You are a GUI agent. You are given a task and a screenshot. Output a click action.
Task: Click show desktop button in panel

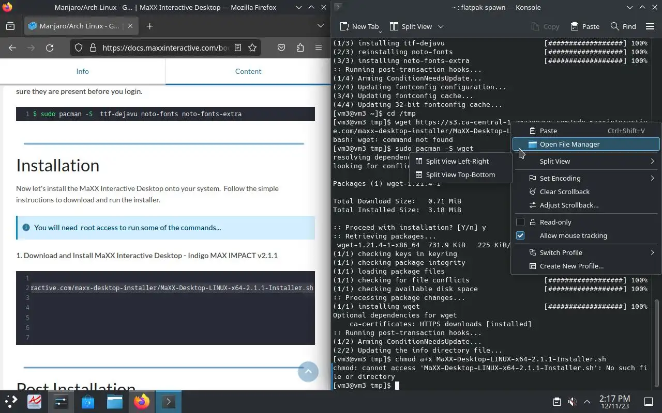649,402
